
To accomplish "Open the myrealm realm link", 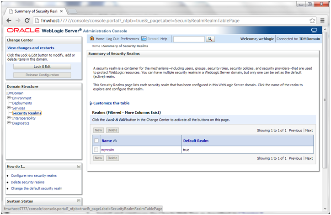I will (107, 150).
